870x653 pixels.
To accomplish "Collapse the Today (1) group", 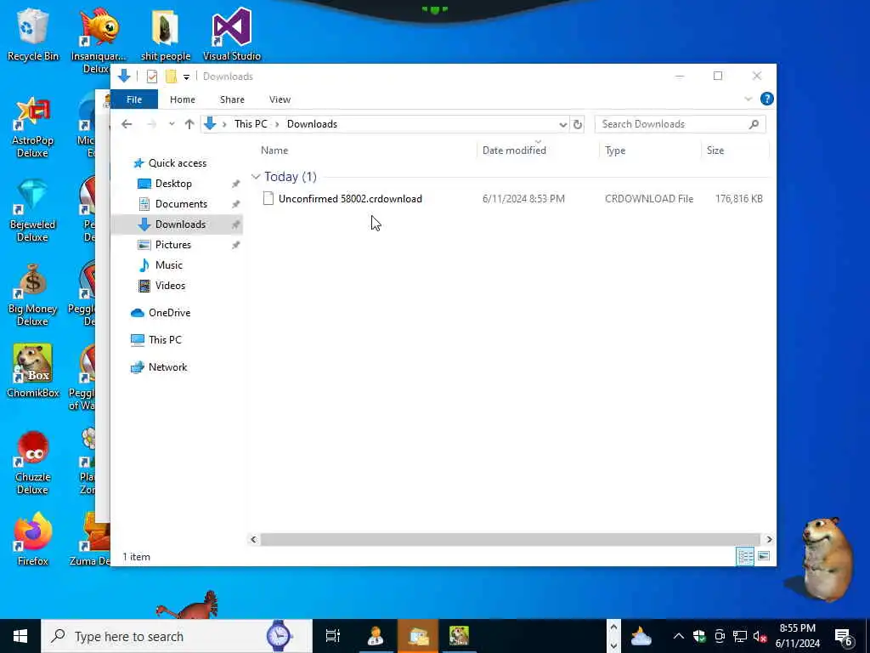I will tap(256, 177).
